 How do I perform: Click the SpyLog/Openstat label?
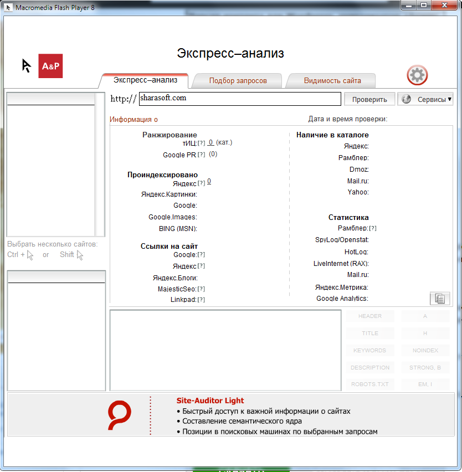pos(342,240)
